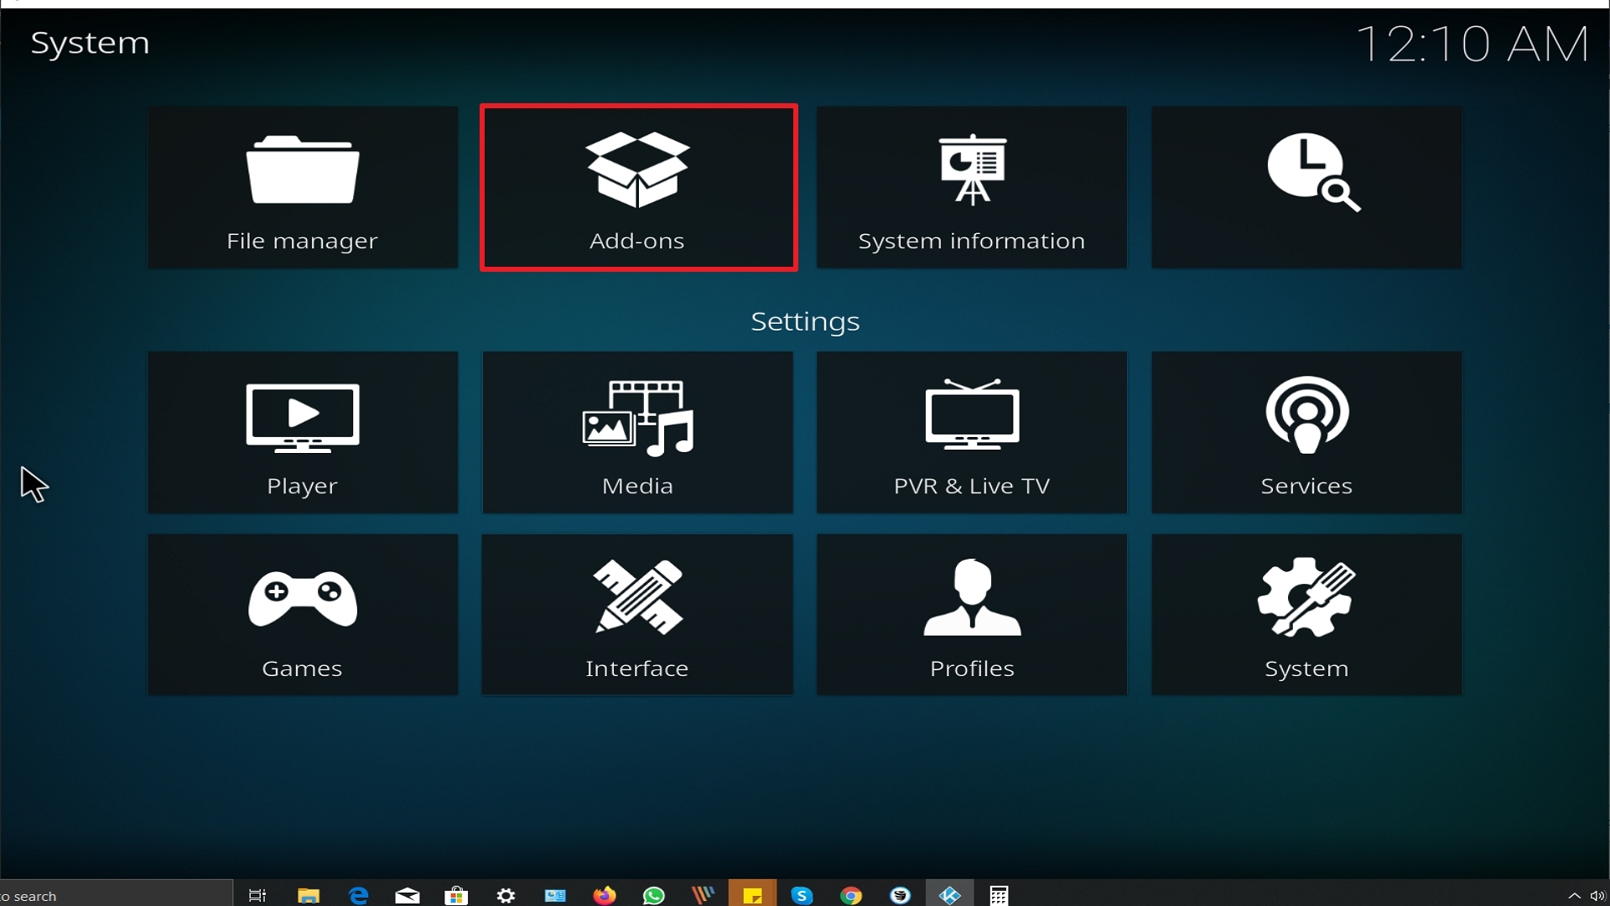
Task: Open the Add-ons box tile
Action: [x=638, y=187]
